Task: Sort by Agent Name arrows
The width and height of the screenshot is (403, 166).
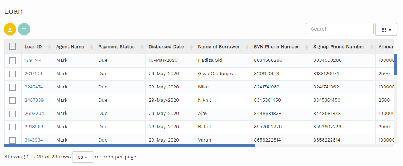Action: tap(91, 47)
